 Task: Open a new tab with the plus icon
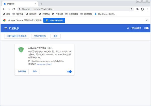click(41, 4)
